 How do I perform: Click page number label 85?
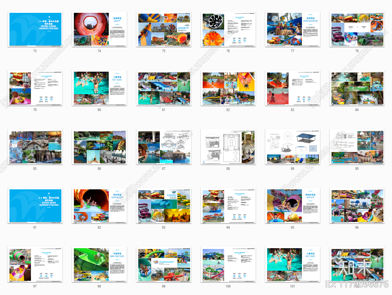point(35,169)
